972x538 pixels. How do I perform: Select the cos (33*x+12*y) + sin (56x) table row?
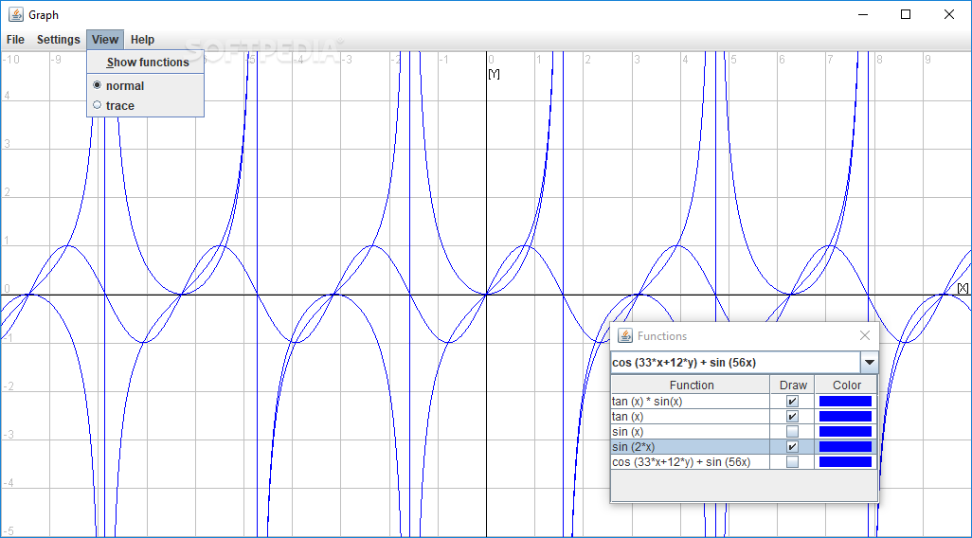(690, 462)
